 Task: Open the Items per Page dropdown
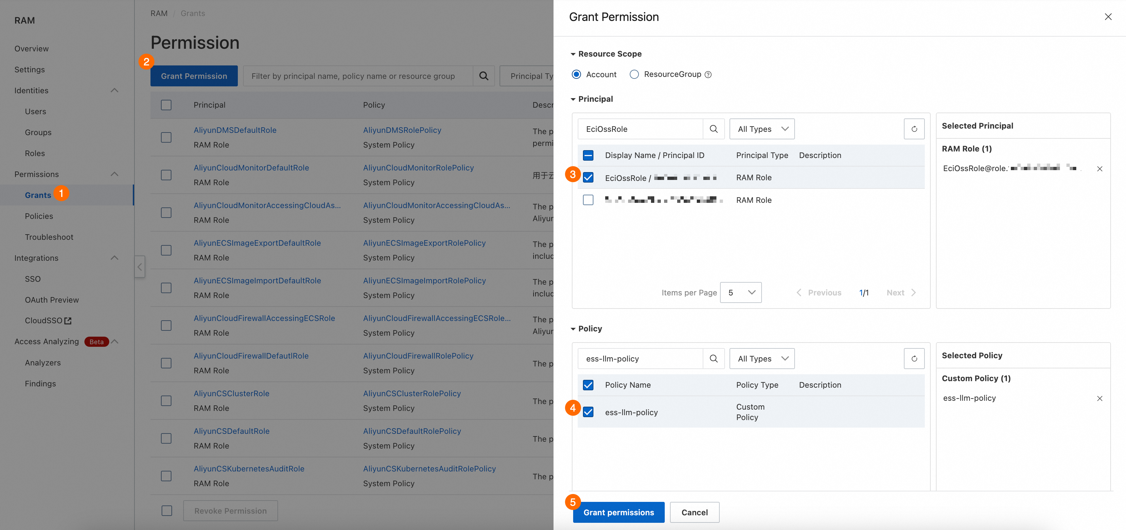(740, 292)
